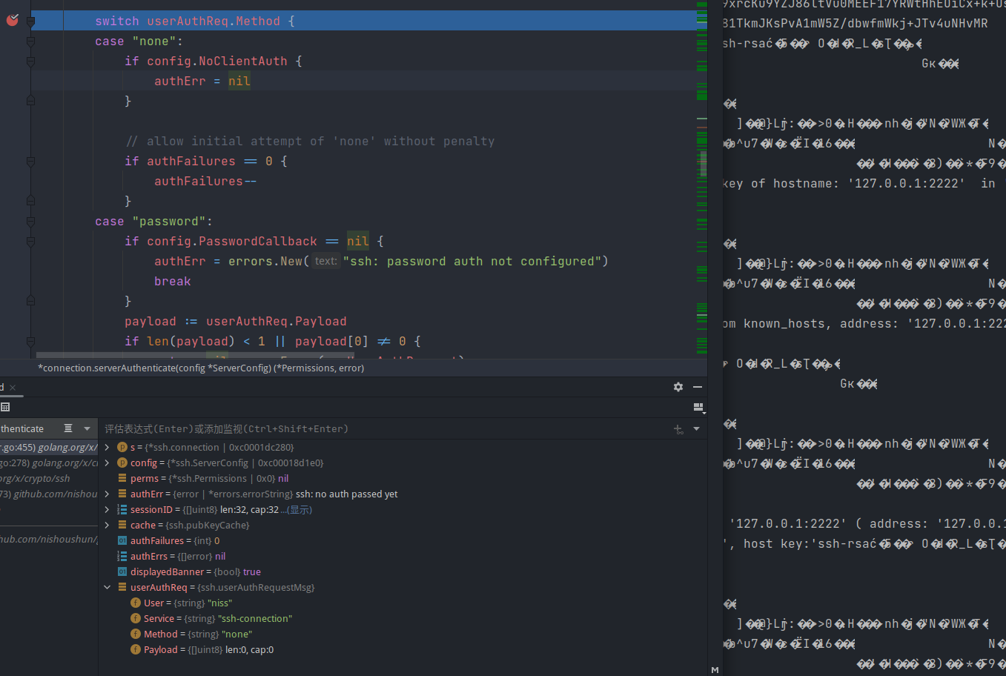Click the field icon beside Payload
The image size is (1006, 676).
click(x=136, y=649)
